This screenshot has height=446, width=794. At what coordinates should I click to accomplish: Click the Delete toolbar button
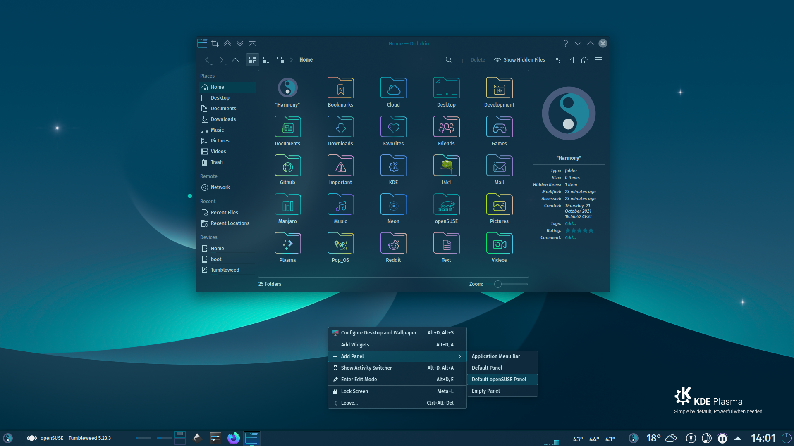[473, 60]
